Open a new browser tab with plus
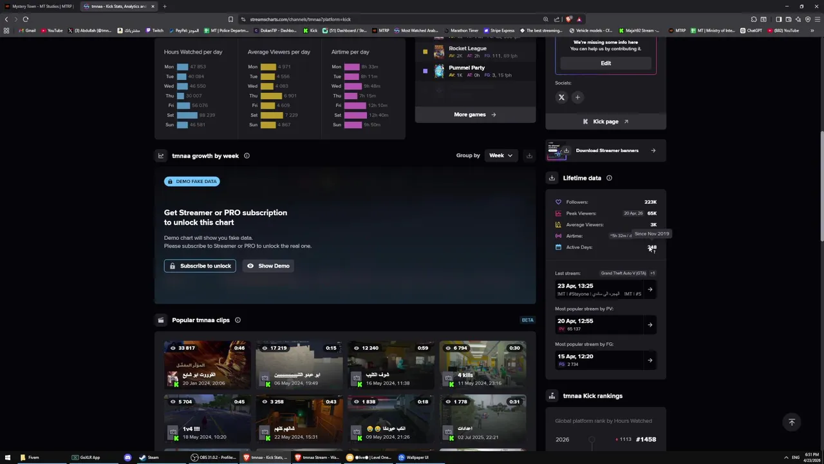 click(x=164, y=6)
